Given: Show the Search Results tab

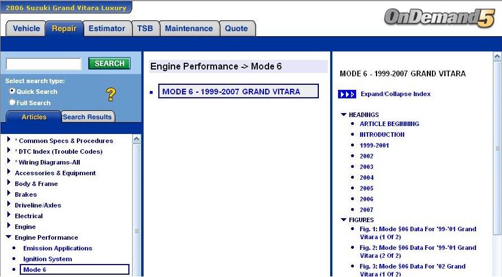Looking at the screenshot, I should click(87, 117).
